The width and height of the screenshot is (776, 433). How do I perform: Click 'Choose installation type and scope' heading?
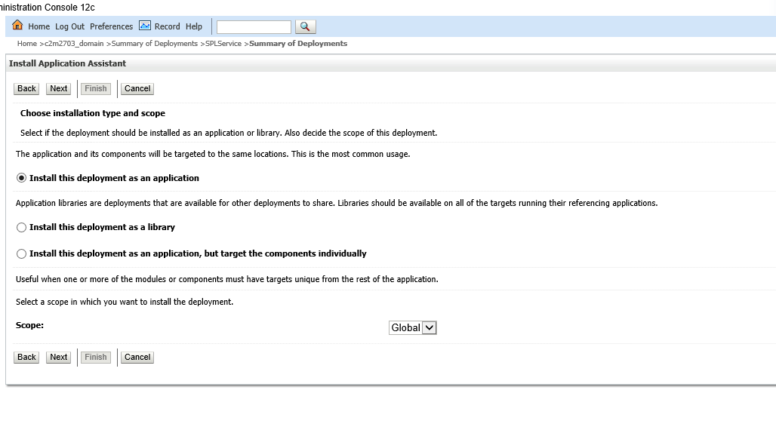tap(93, 113)
